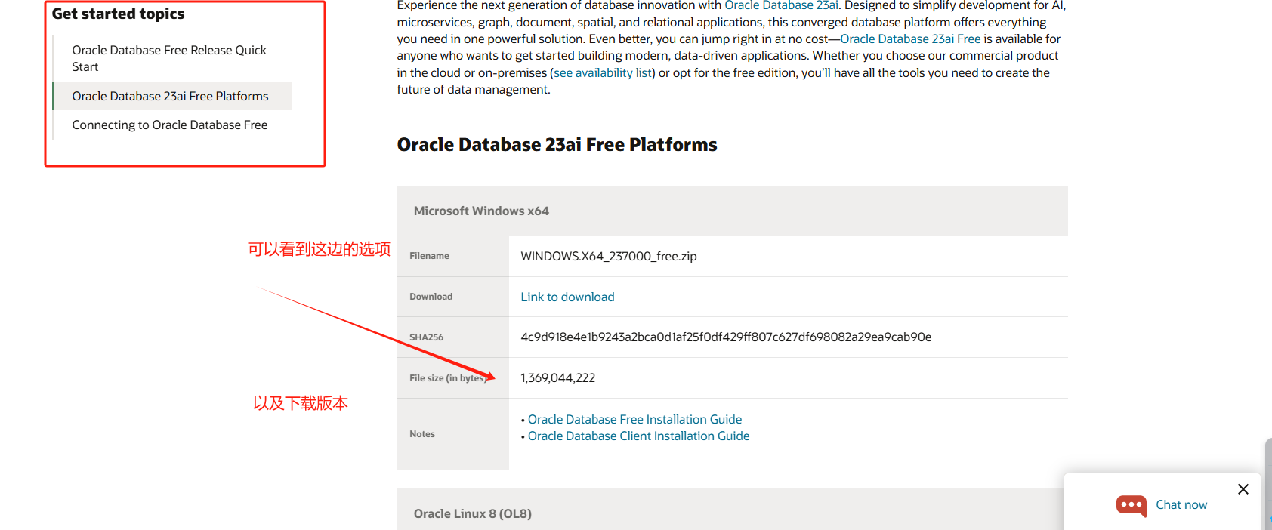Click the Download row label

point(431,297)
